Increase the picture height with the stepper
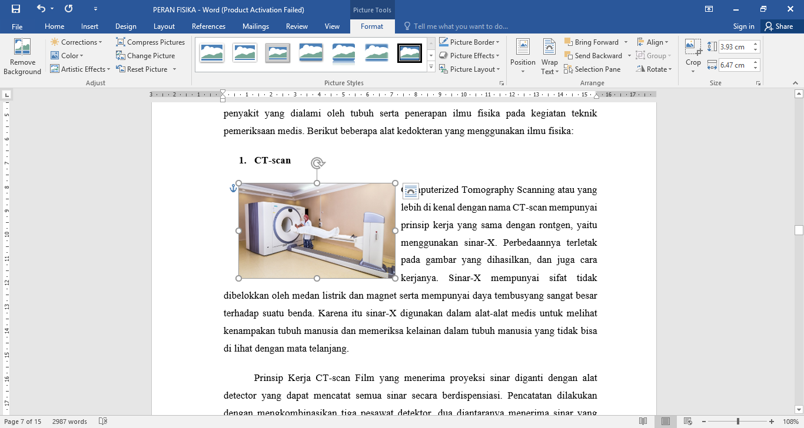 [756, 45]
